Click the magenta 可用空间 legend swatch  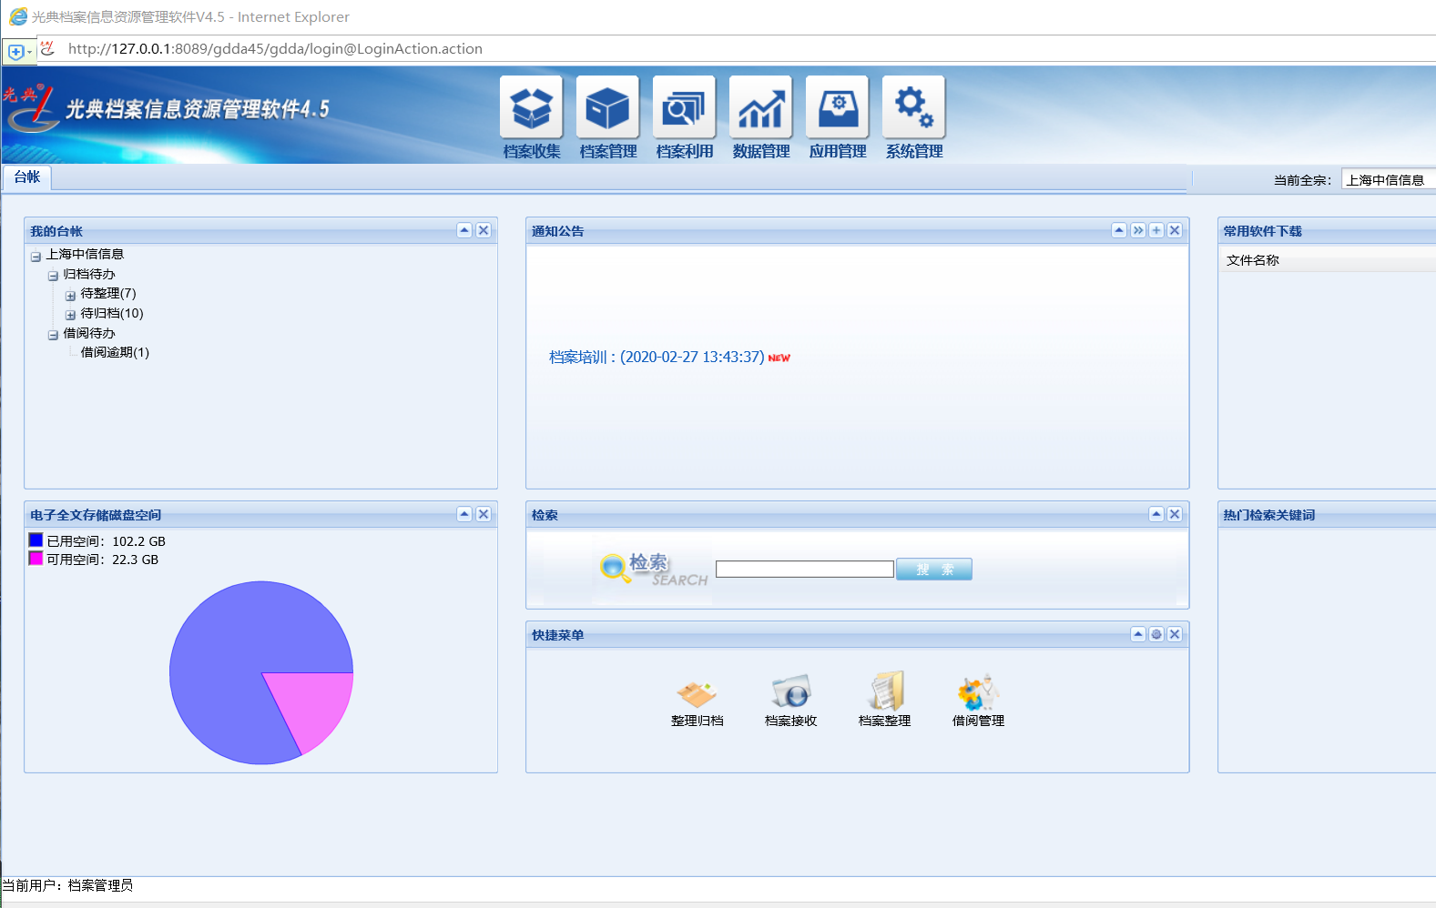36,558
